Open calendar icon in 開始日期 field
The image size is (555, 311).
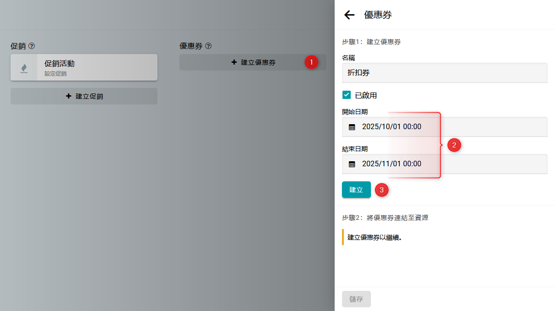(x=352, y=127)
